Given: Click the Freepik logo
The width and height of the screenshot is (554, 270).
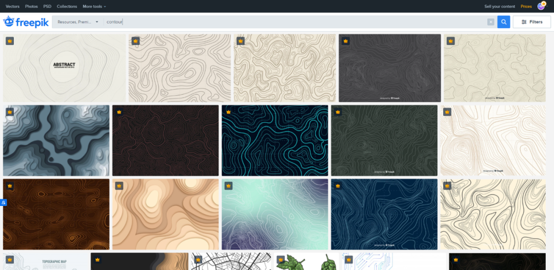Looking at the screenshot, I should 26,22.
